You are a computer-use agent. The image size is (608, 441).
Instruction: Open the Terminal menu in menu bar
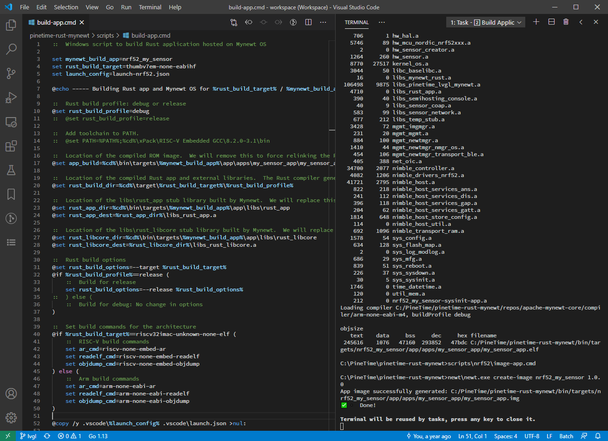click(x=150, y=7)
